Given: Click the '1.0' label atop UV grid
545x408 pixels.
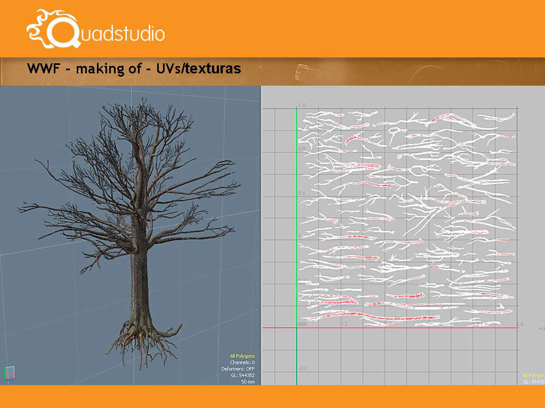Looking at the screenshot, I should click(x=302, y=105).
